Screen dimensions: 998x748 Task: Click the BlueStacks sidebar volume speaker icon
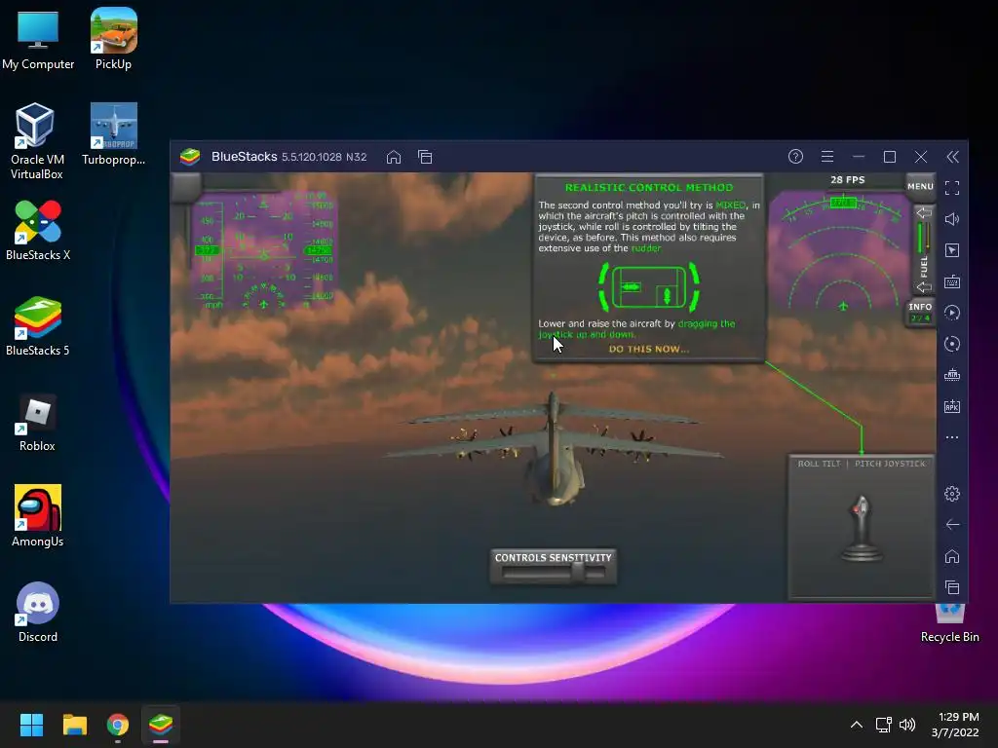coord(952,219)
